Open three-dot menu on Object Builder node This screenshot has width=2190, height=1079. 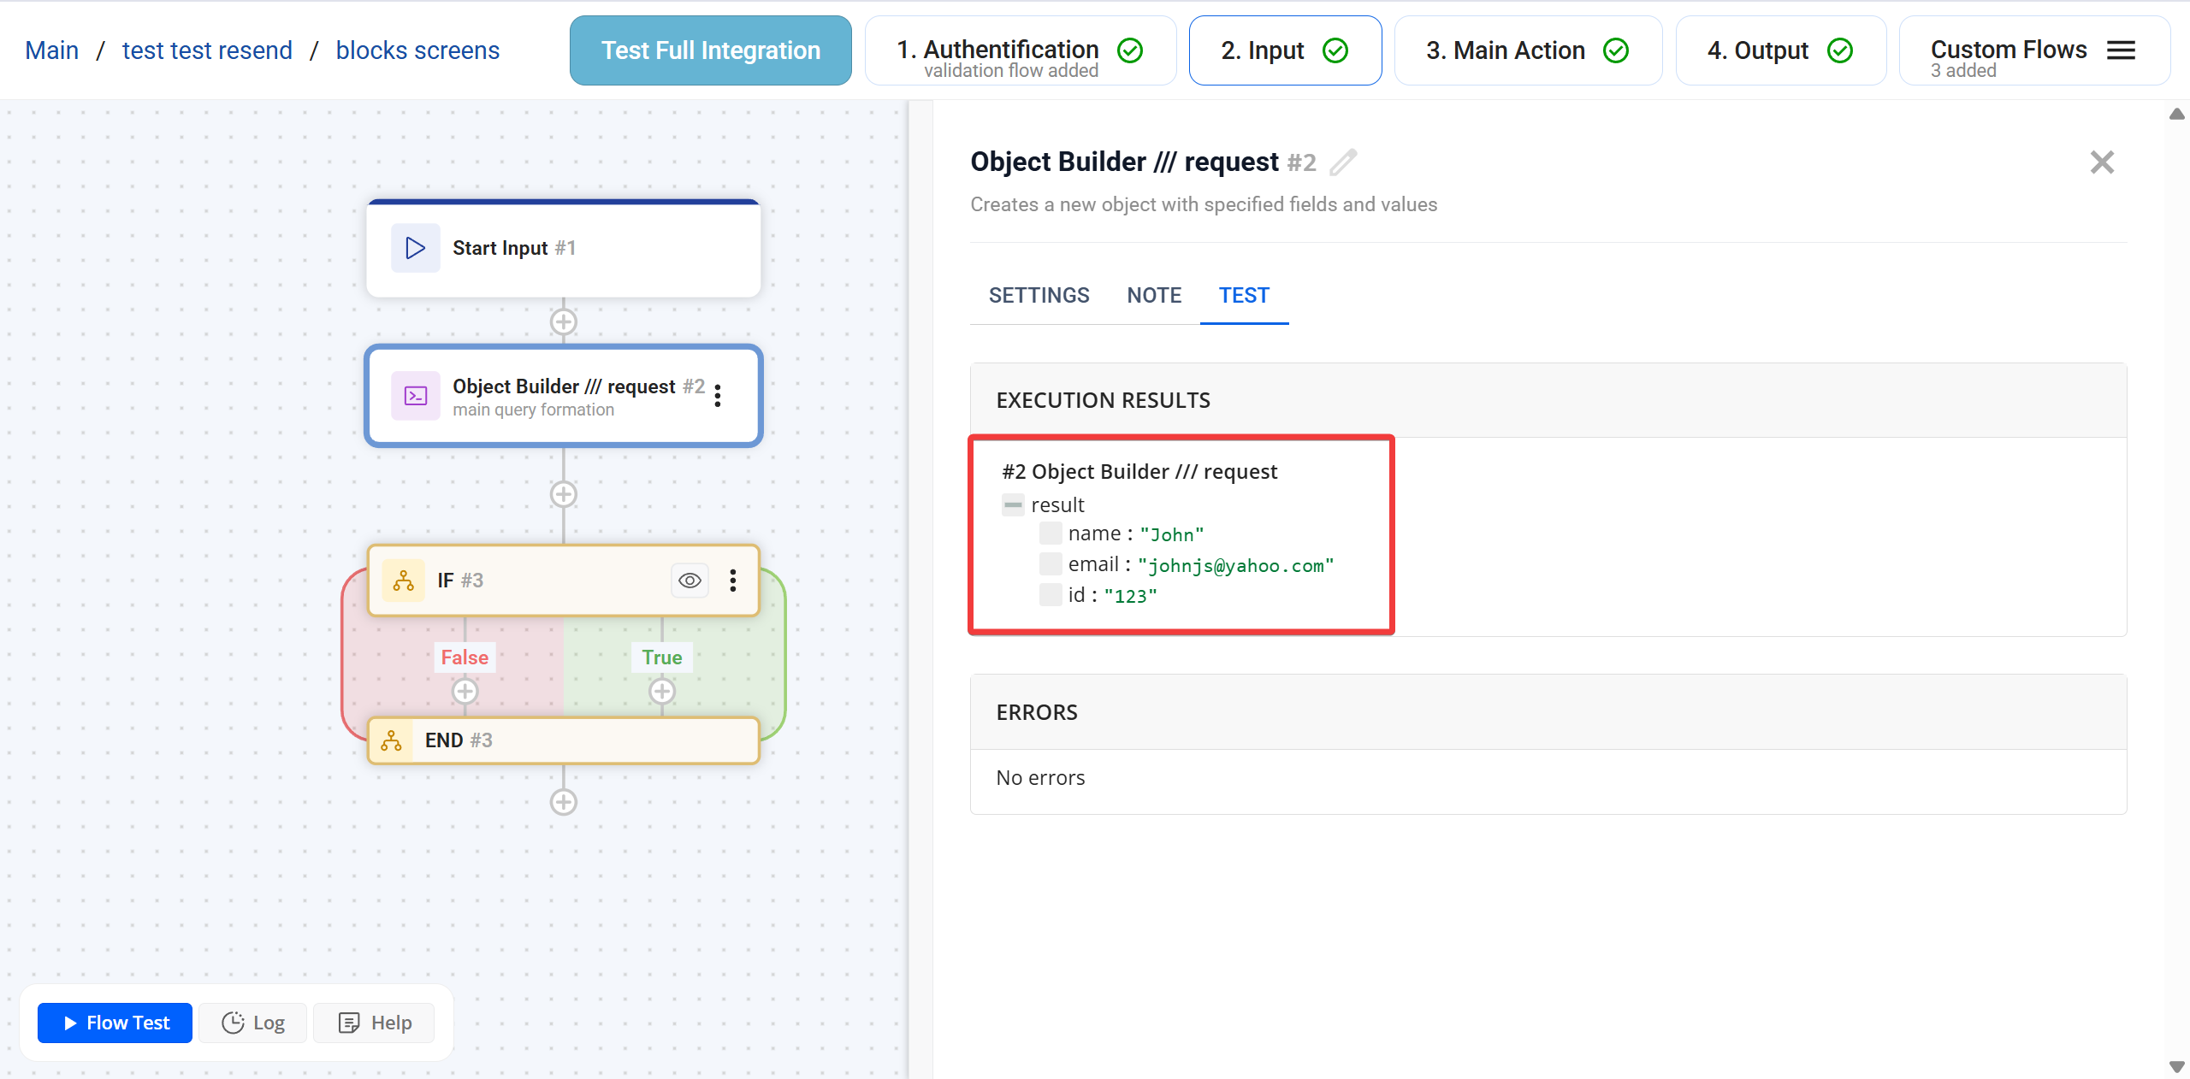click(x=718, y=395)
